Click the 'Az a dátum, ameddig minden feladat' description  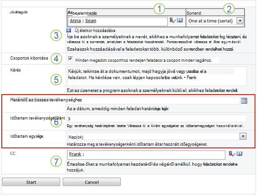click(118, 109)
